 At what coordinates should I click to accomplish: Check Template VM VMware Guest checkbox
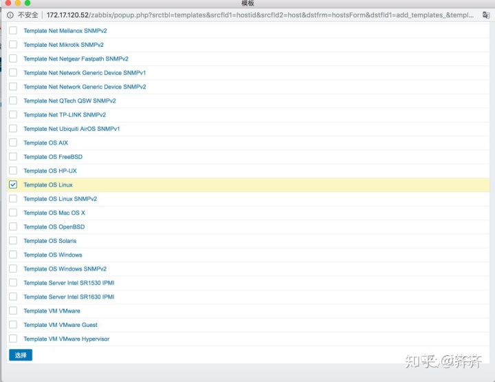(13, 325)
